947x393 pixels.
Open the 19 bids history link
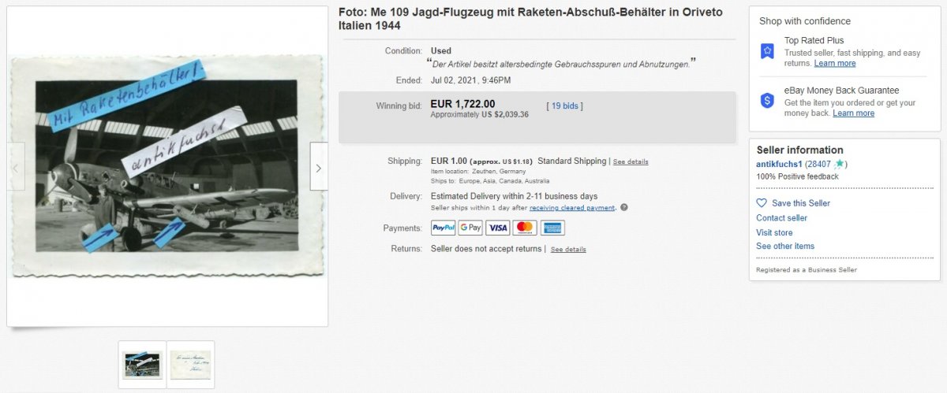(564, 106)
